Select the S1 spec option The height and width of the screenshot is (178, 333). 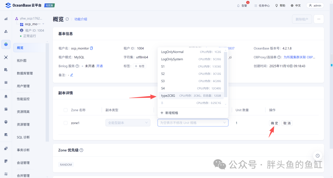point(191,67)
